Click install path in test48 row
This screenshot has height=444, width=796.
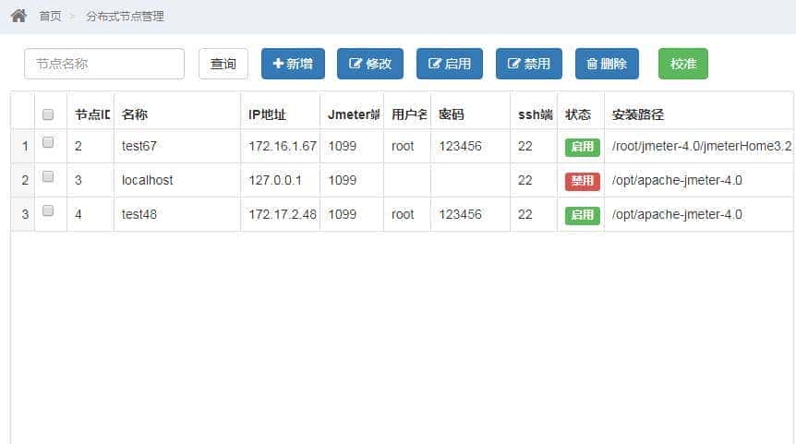click(677, 214)
